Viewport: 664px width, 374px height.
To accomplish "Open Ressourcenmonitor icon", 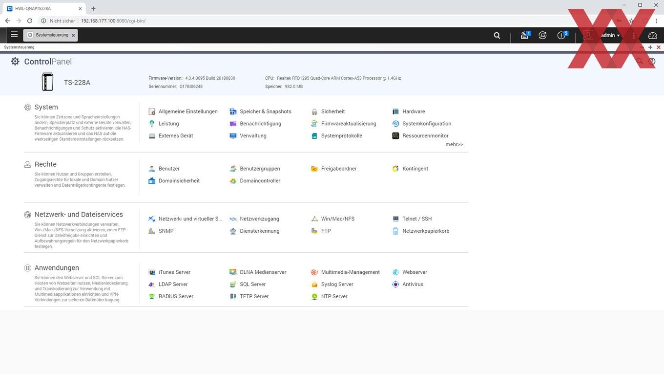I will 395,136.
